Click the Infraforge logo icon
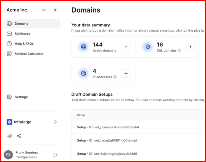 pyautogui.click(x=9, y=122)
